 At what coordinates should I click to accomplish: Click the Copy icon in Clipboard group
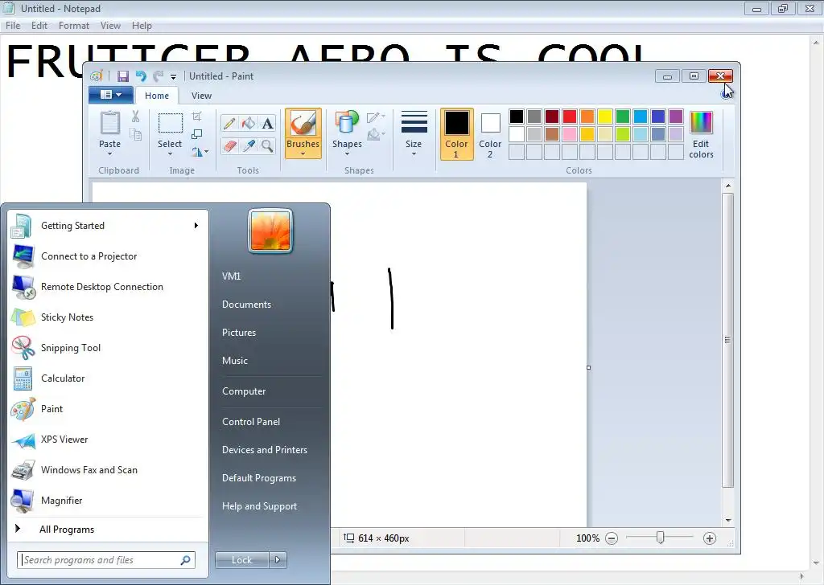[x=135, y=135]
